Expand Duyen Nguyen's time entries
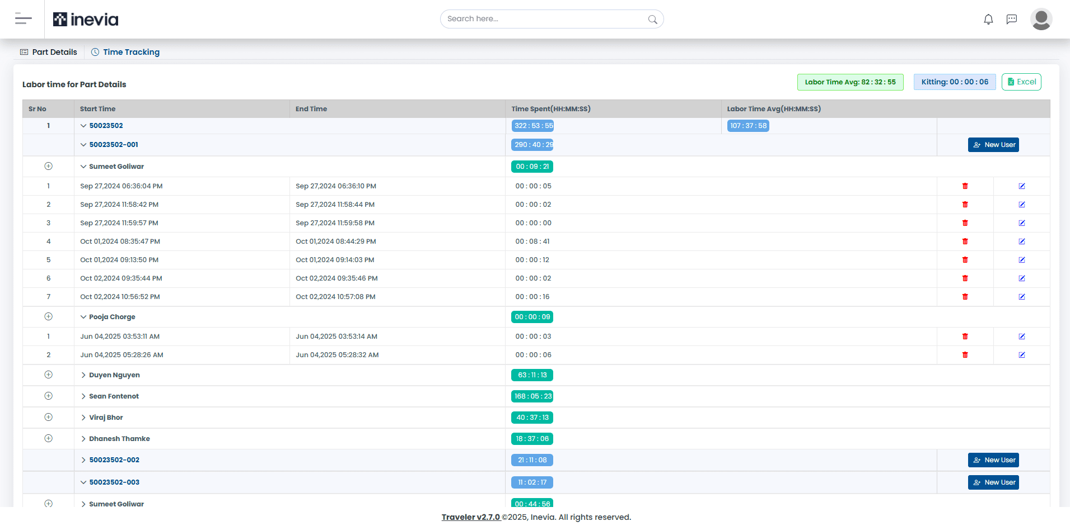The height and width of the screenshot is (526, 1070). (x=83, y=375)
